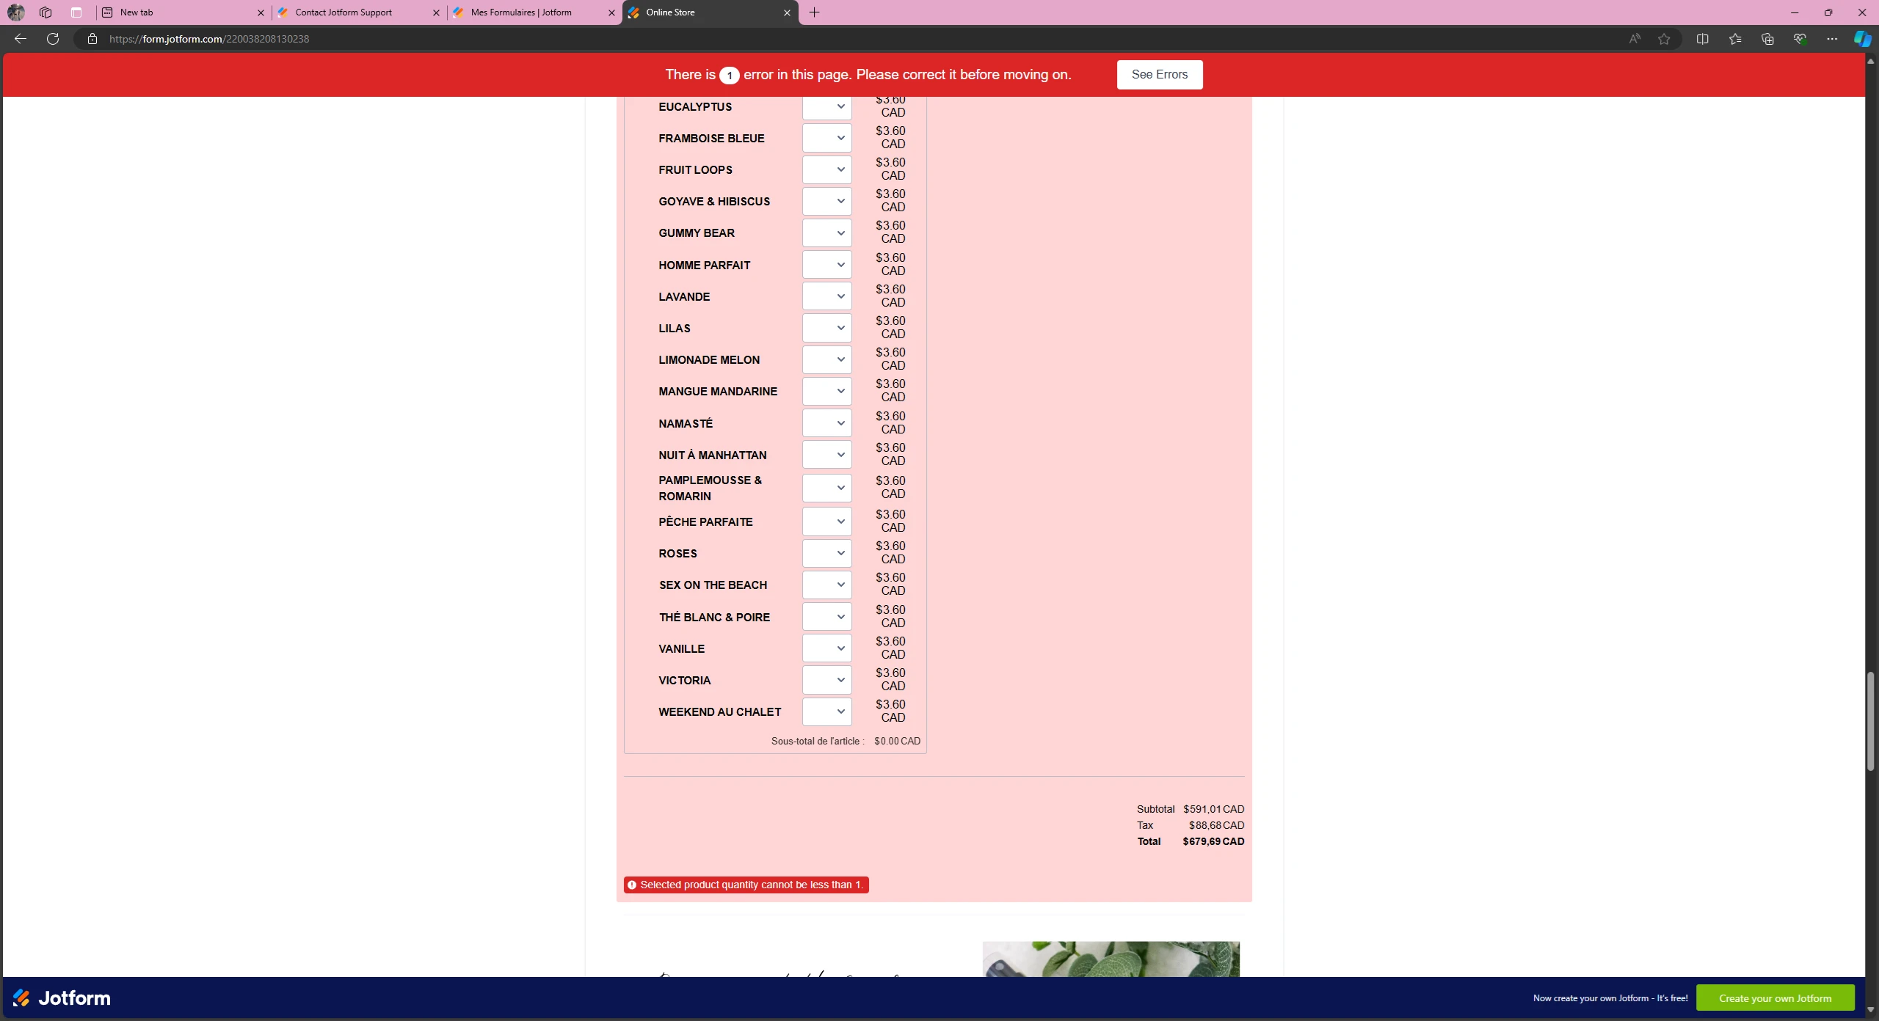
Task: Open the GUMMY BEAR quantity dropdown
Action: point(826,233)
